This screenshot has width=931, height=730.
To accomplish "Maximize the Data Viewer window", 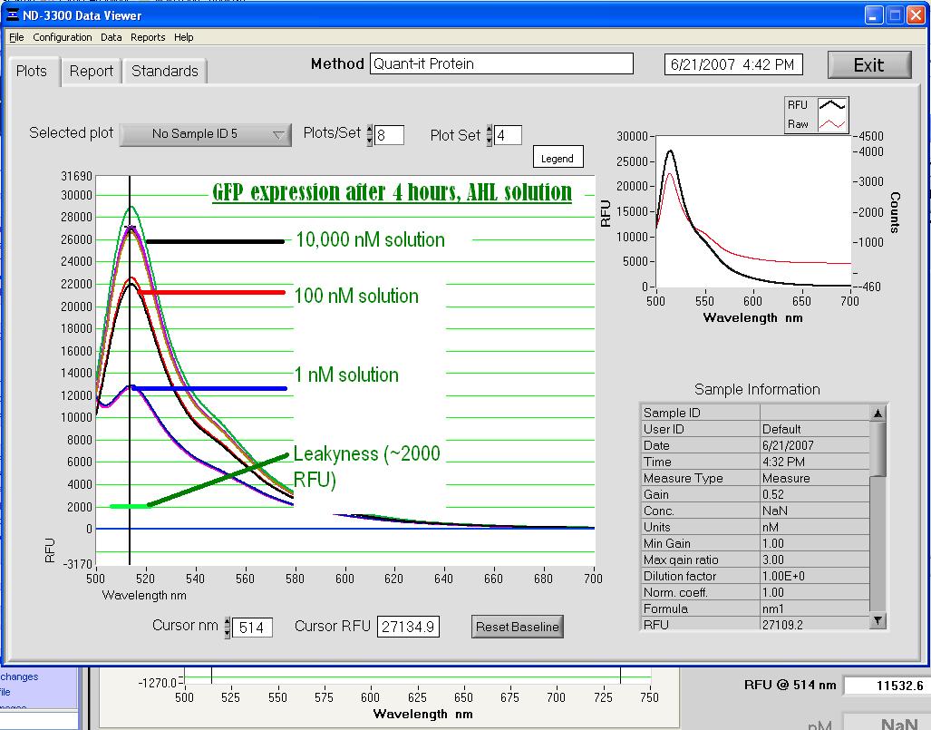I will [x=894, y=15].
